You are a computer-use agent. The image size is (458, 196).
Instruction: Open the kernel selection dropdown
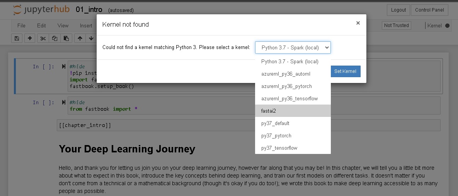click(x=293, y=47)
